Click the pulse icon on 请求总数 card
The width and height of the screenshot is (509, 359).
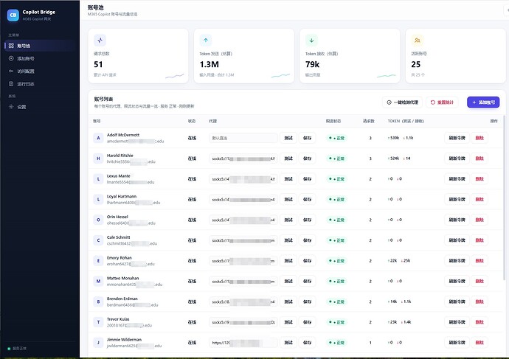pyautogui.click(x=100, y=41)
